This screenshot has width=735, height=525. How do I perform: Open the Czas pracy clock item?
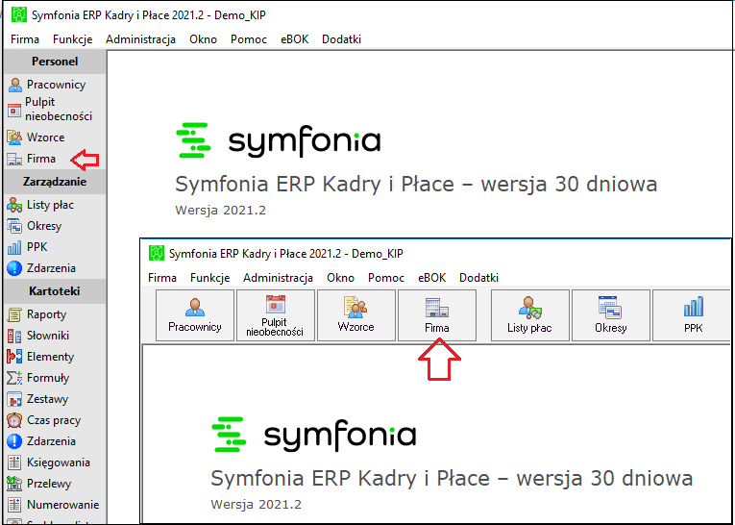coord(44,420)
